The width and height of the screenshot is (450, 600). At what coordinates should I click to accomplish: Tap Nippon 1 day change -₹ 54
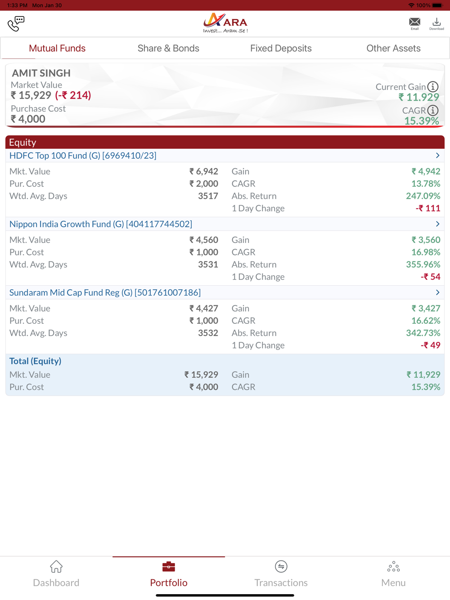click(430, 277)
